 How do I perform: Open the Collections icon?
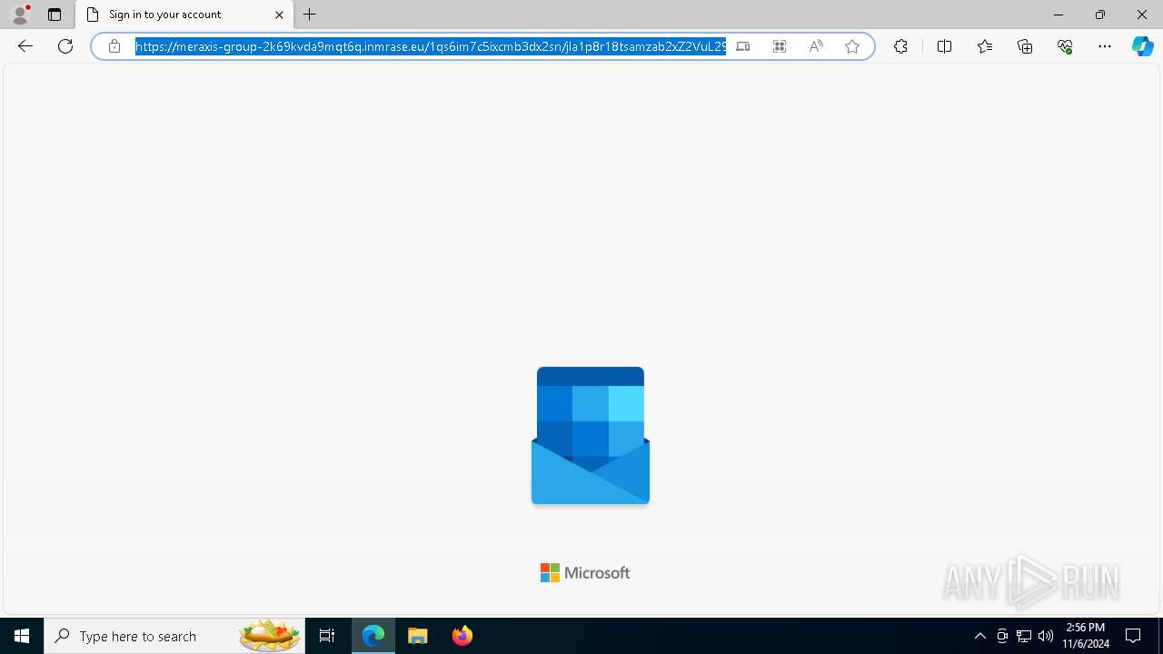click(x=1025, y=46)
